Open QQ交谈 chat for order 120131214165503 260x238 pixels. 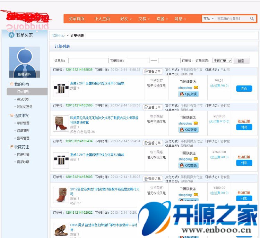click(x=189, y=130)
